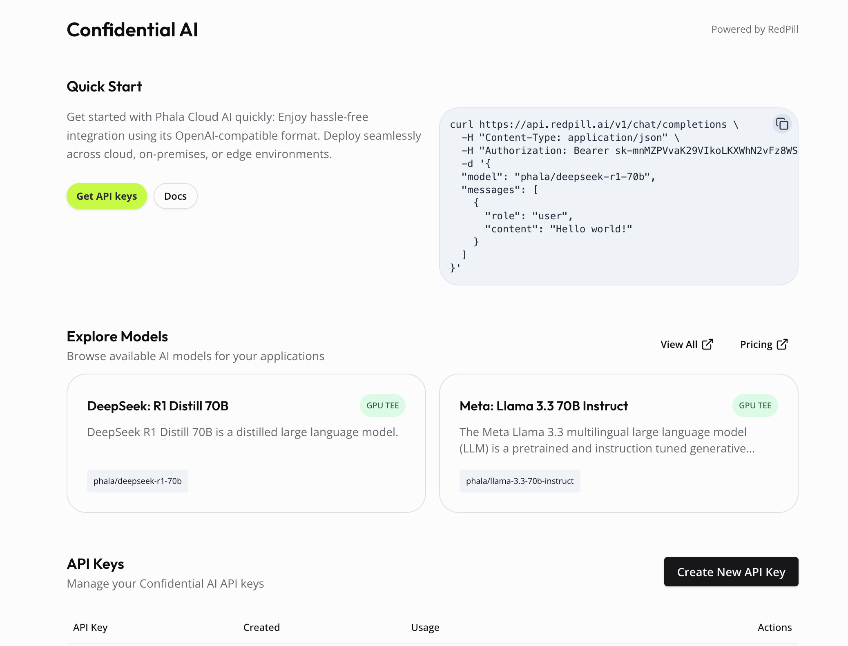The width and height of the screenshot is (848, 646).
Task: Open View All models link
Action: click(x=679, y=344)
